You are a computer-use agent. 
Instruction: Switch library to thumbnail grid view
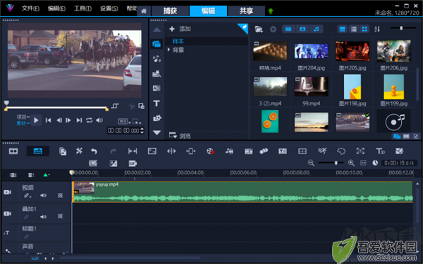coord(364,29)
